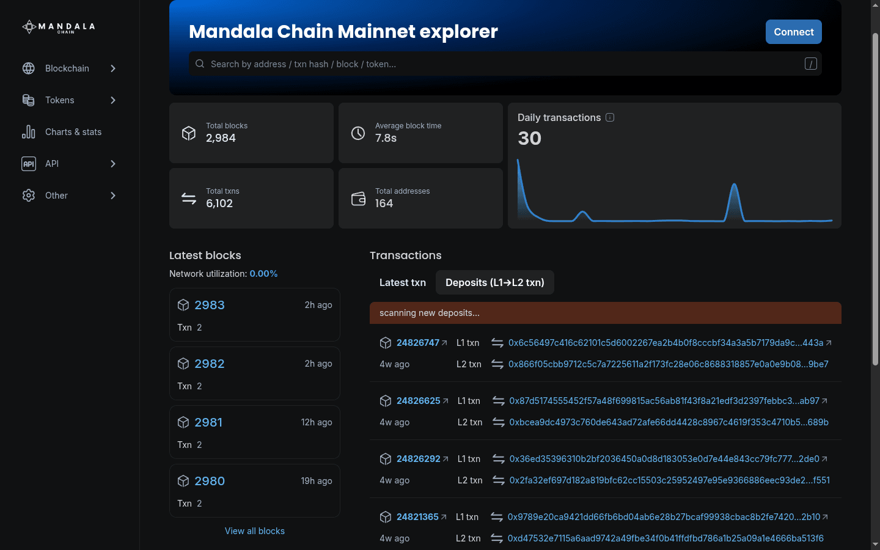
Task: Click the Average block time 7.8s value
Action: coord(386,138)
